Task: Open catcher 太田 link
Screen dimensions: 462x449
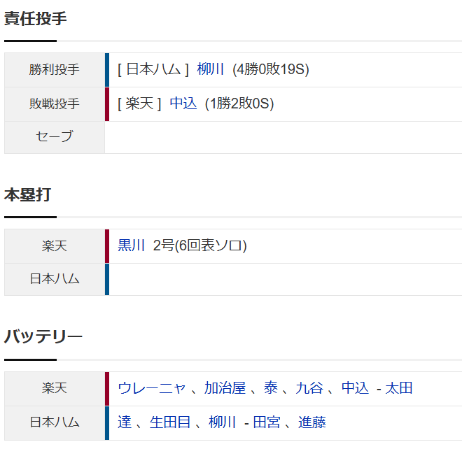Action: coord(399,388)
